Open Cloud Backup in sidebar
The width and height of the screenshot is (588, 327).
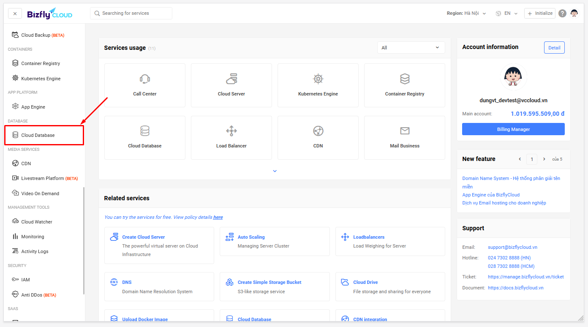pos(43,35)
